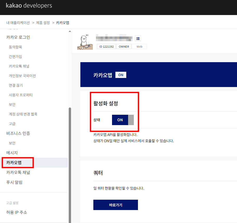Click the app profile illustration thumbnail
Screen dimensions: 237x223
tap(85, 42)
